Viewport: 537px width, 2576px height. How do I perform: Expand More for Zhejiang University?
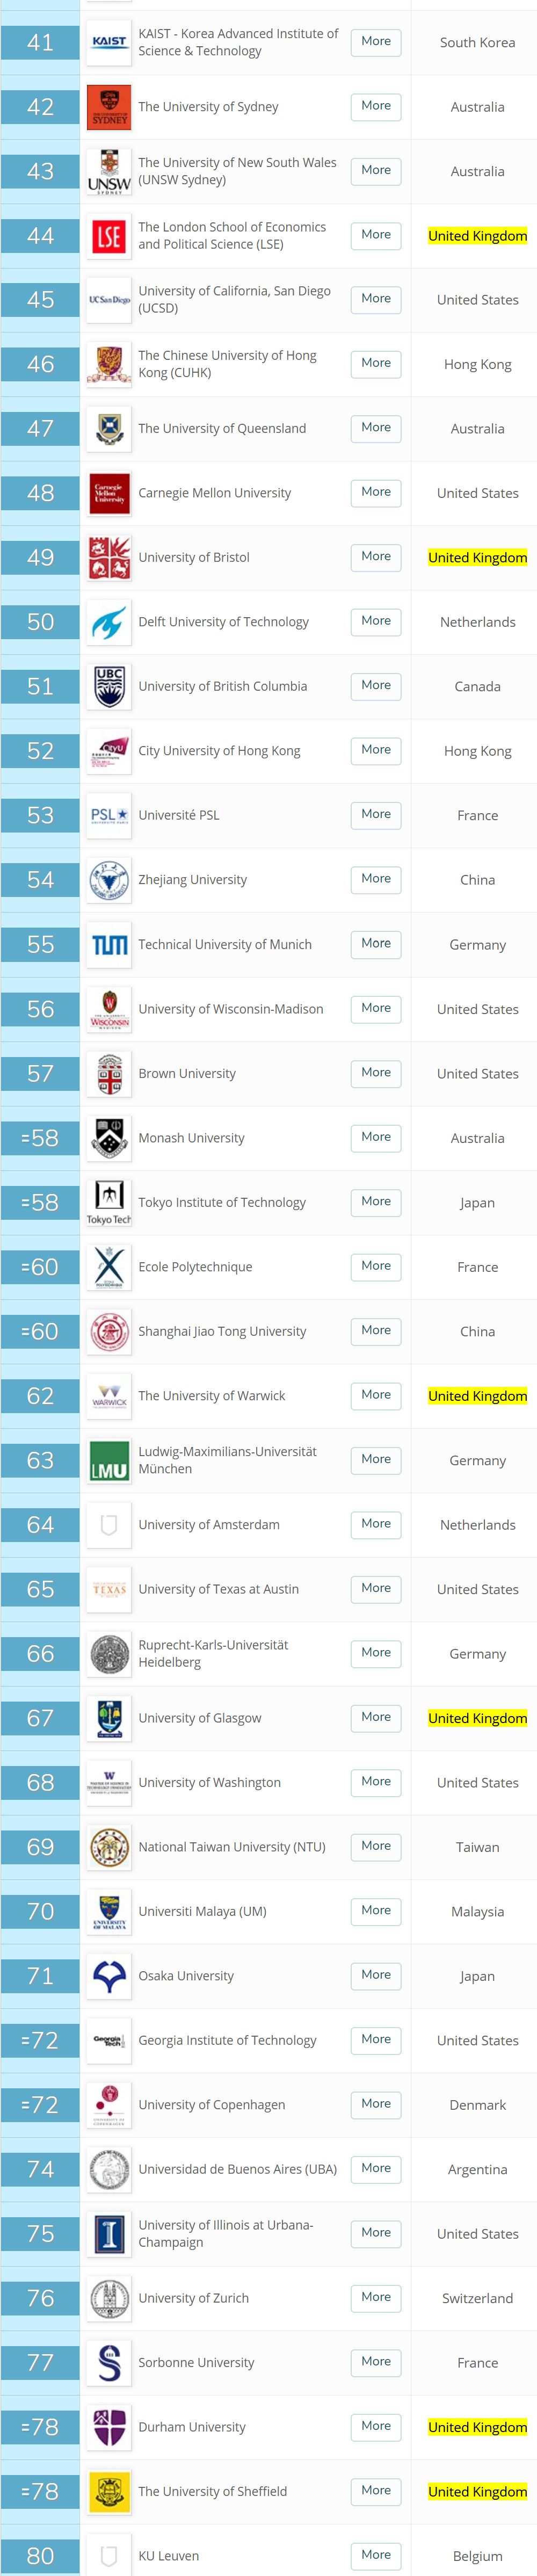tap(376, 879)
